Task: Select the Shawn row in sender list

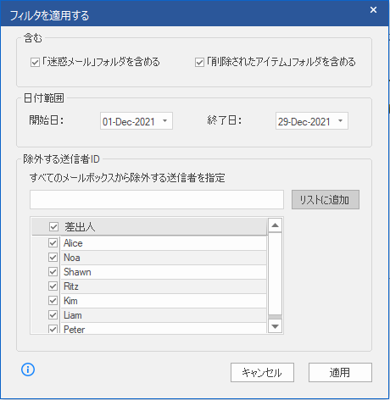Action: 164,272
